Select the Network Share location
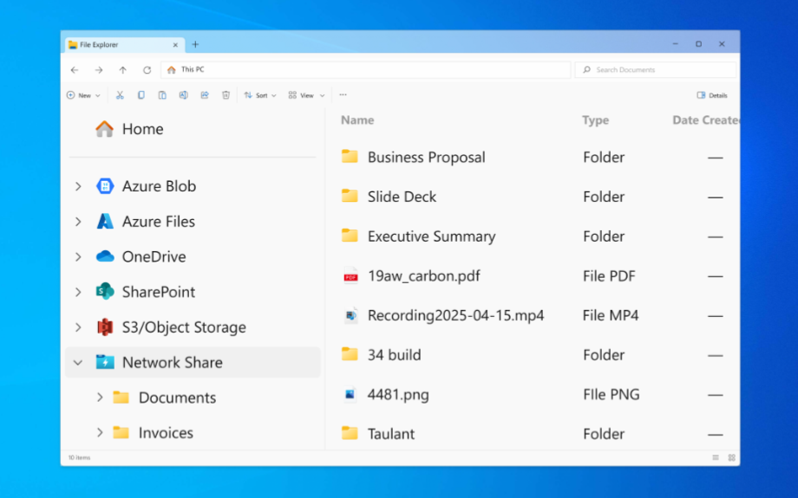The height and width of the screenshot is (498, 798). [x=193, y=362]
